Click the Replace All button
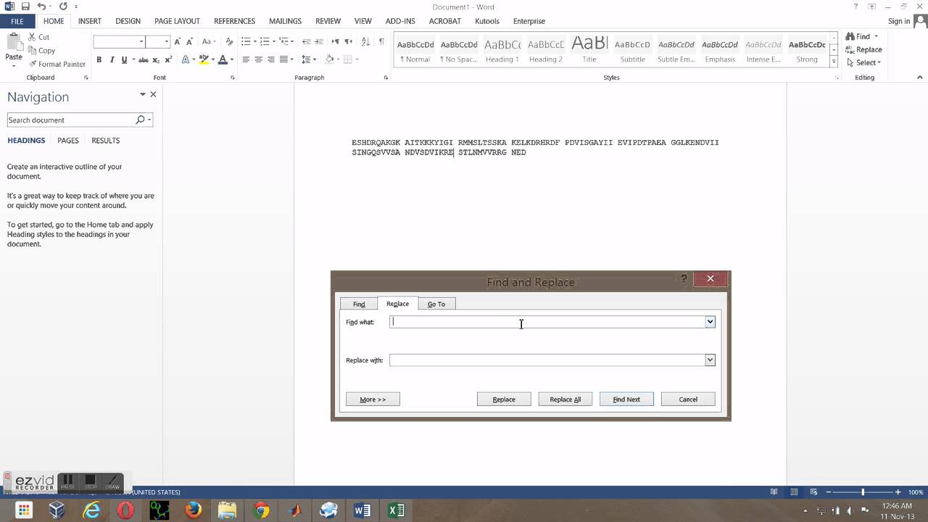Screen dimensions: 928x522 point(565,399)
